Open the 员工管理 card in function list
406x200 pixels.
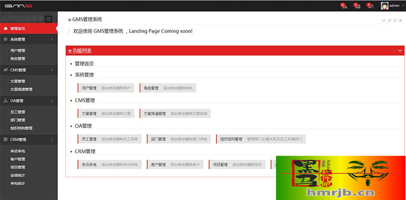click(110, 139)
